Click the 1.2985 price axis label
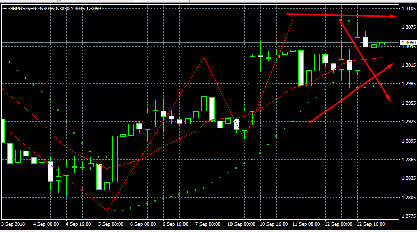417x232 pixels. click(x=409, y=84)
